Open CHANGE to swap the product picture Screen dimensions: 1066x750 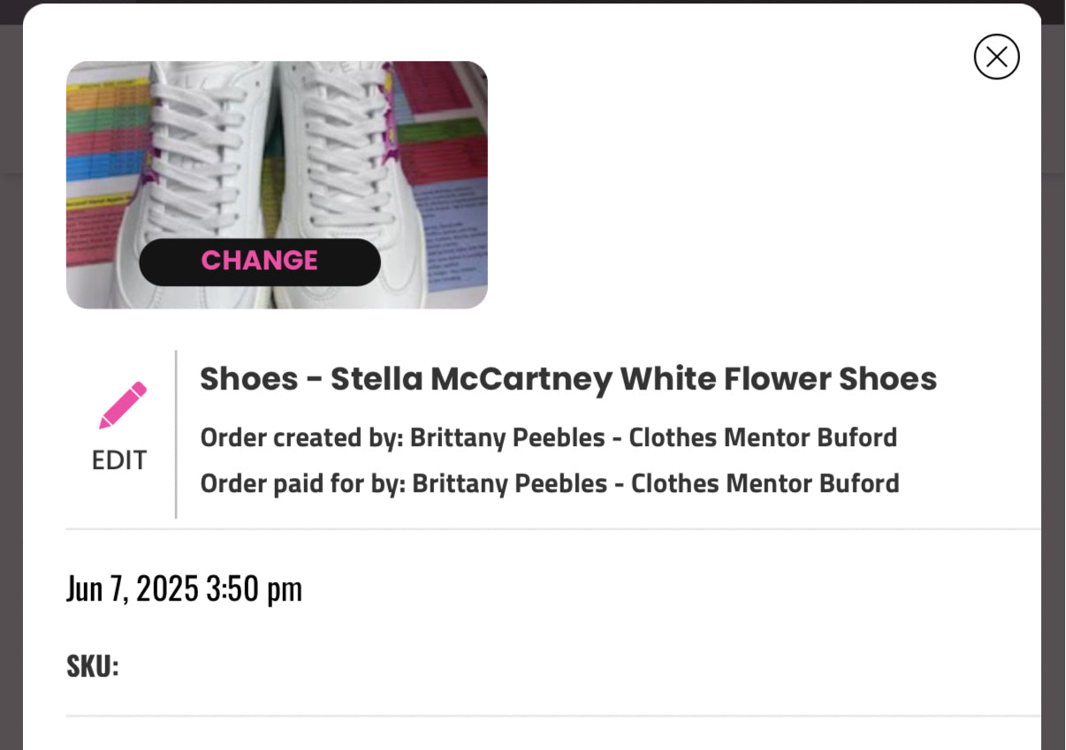coord(259,261)
